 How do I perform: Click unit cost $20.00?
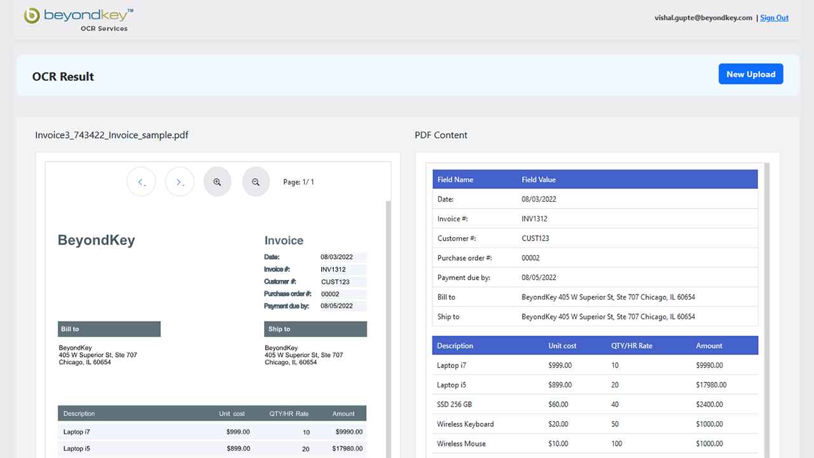pyautogui.click(x=558, y=424)
